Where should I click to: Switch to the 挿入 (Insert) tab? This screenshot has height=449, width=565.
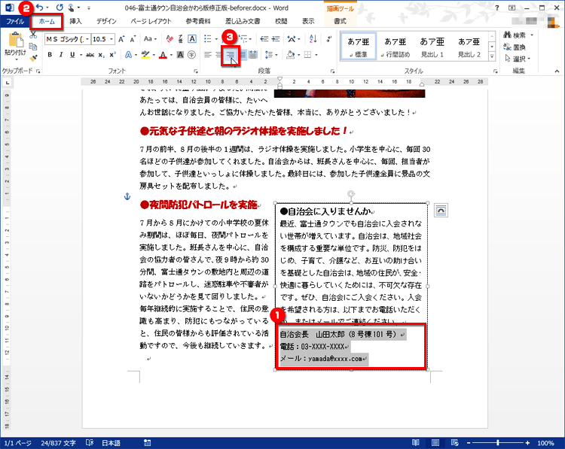pos(75,21)
